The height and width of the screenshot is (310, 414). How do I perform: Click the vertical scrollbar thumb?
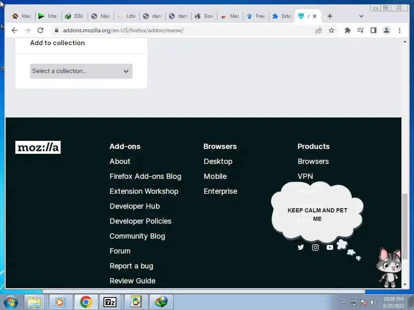click(x=405, y=226)
